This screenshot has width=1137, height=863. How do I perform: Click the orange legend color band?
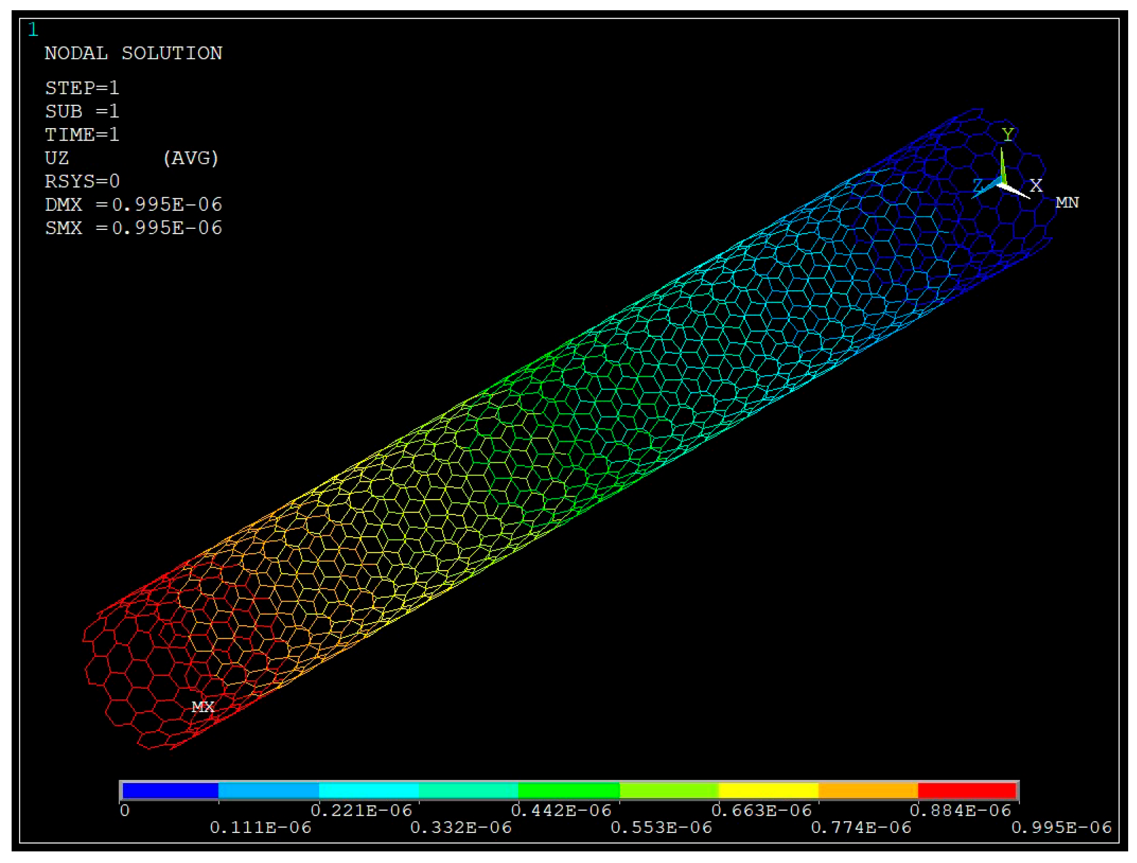(x=868, y=791)
